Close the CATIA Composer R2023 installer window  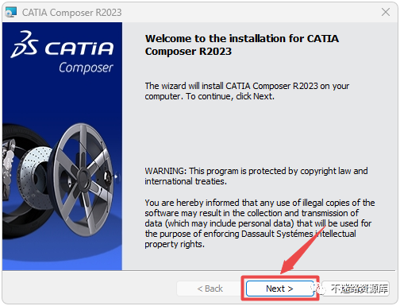[x=386, y=12]
